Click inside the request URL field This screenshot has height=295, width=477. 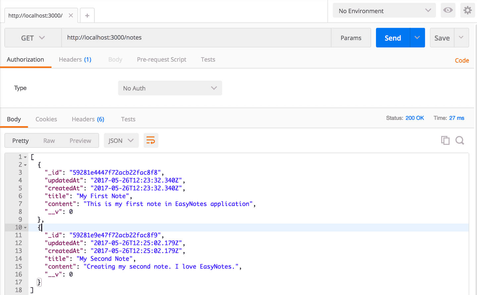pyautogui.click(x=199, y=38)
